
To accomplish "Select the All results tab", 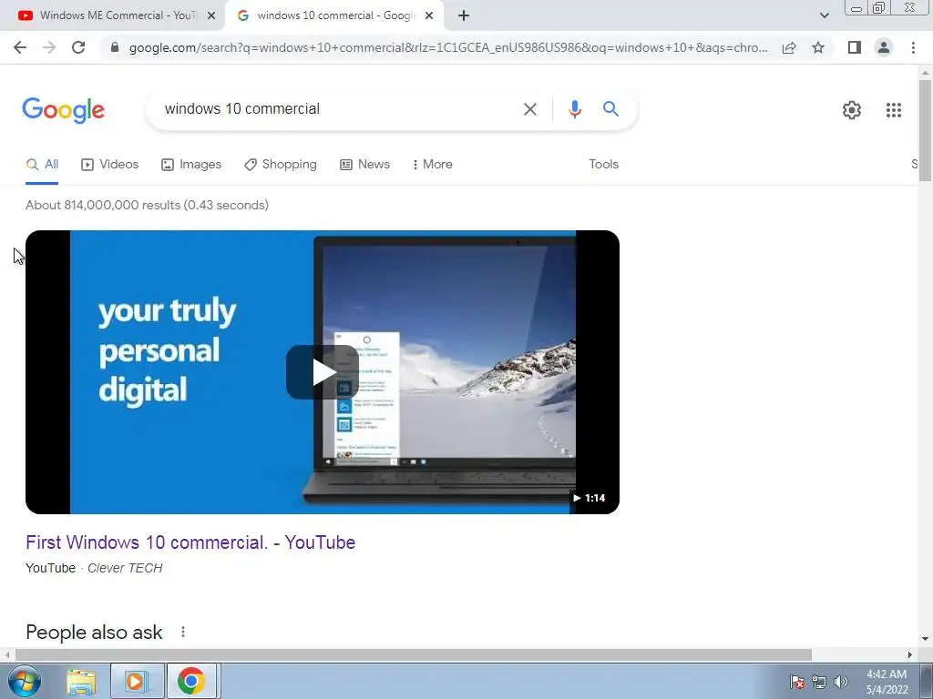I will (42, 165).
